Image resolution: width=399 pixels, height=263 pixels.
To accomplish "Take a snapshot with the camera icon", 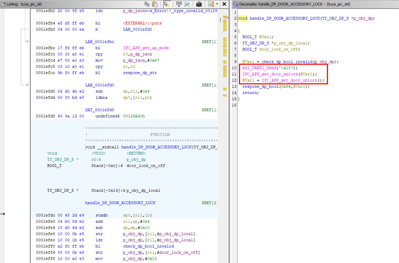I will click(199, 4).
